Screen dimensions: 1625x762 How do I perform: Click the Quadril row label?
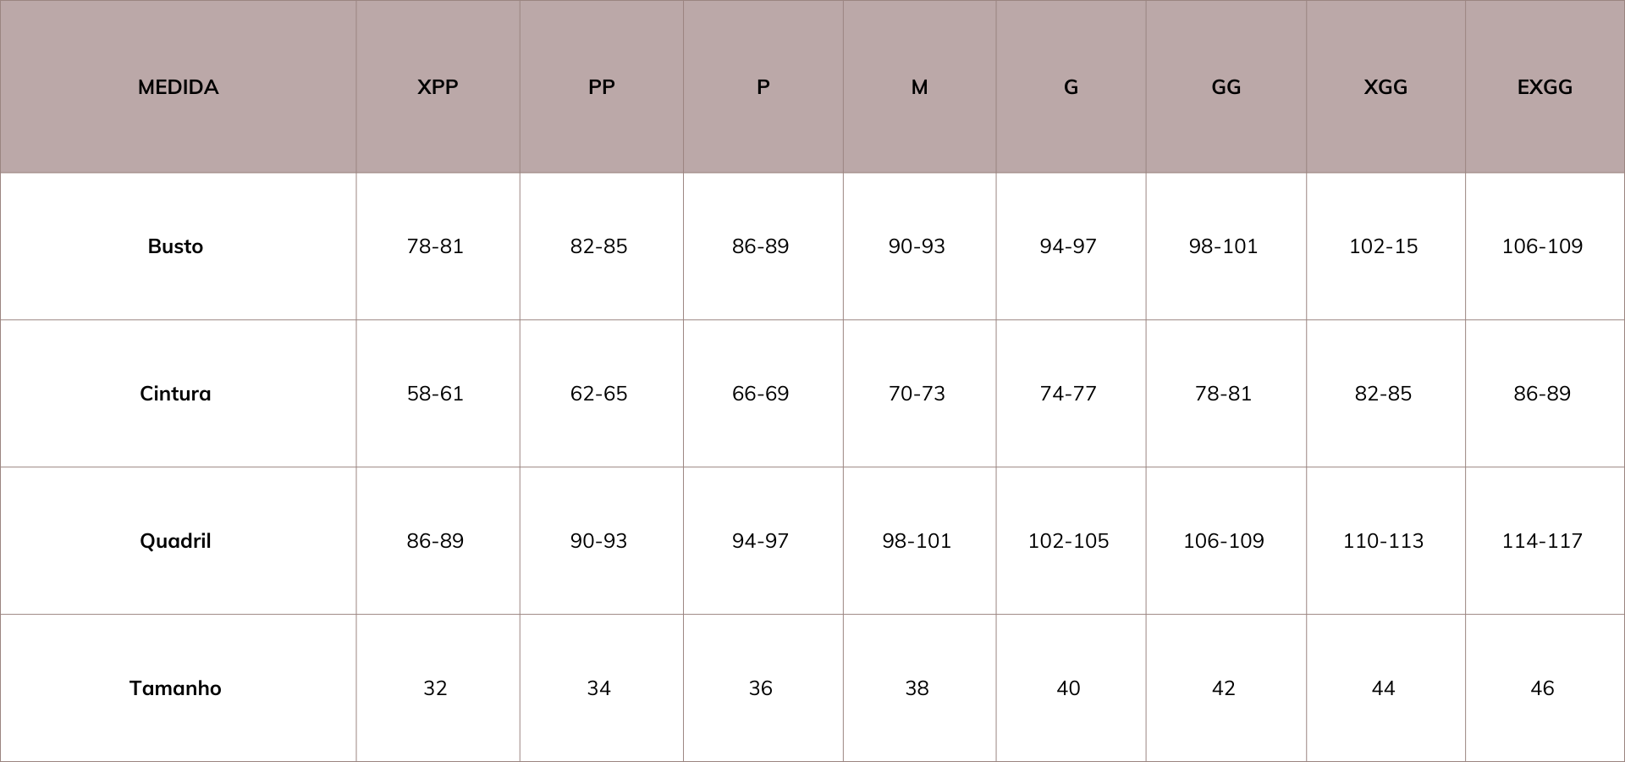[x=175, y=541]
